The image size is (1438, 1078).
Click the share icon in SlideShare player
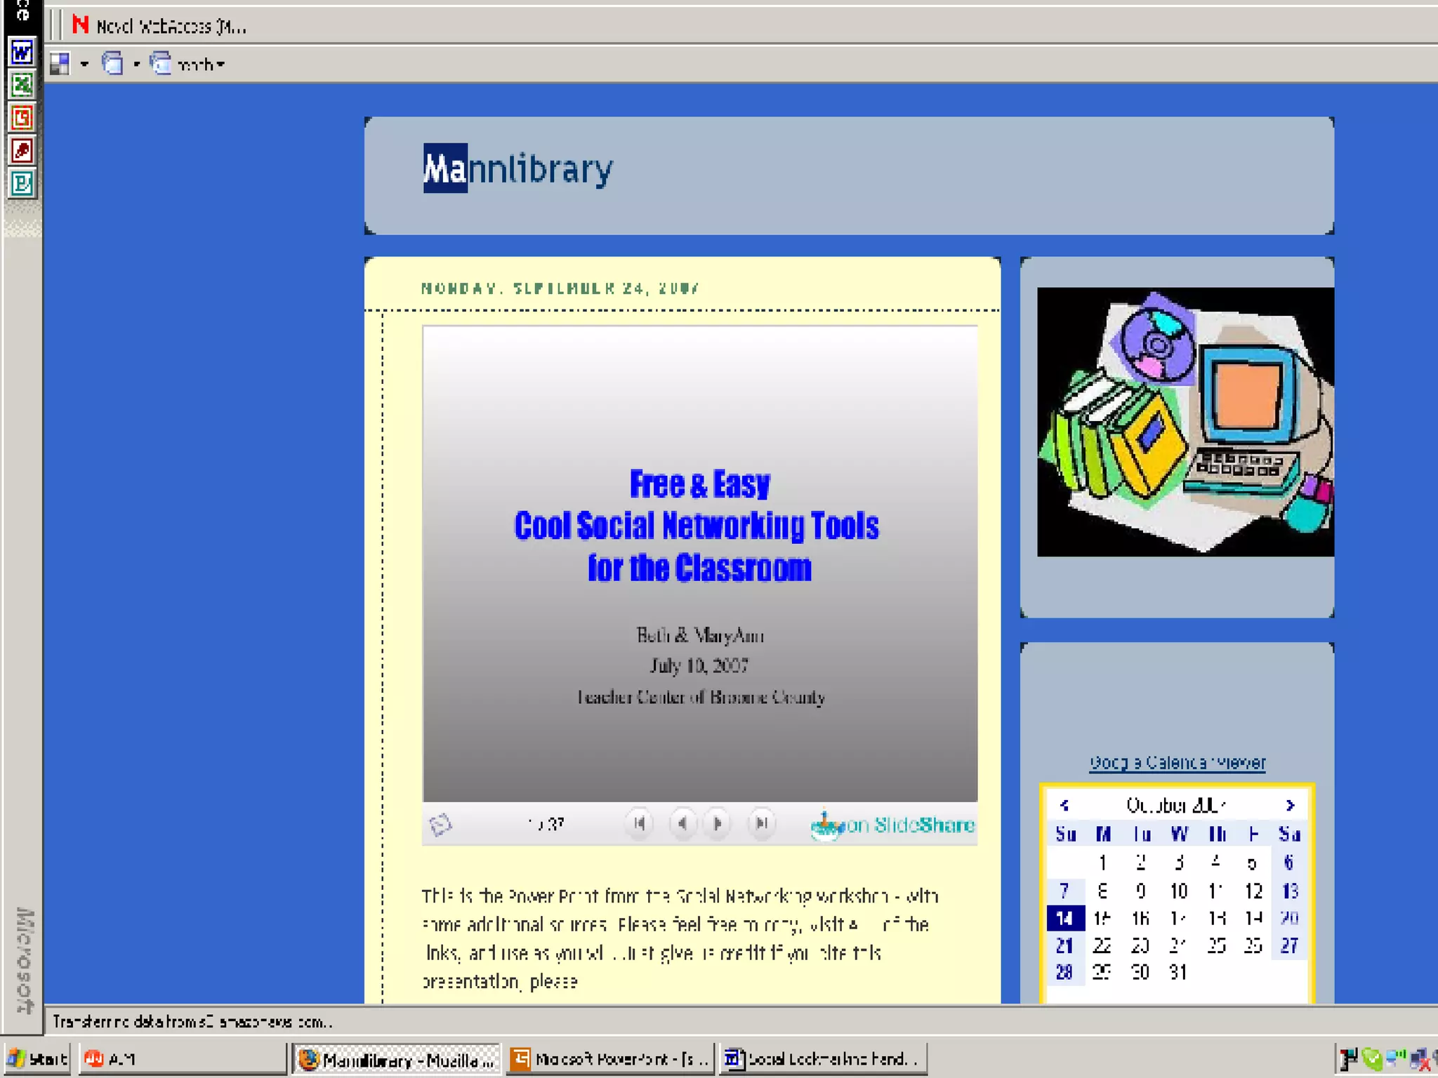pyautogui.click(x=440, y=825)
